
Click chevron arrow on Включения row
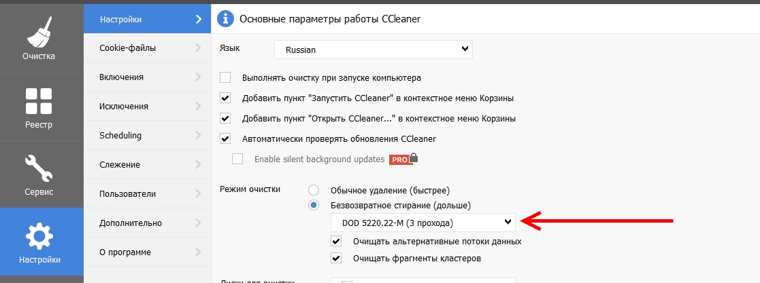pos(198,77)
